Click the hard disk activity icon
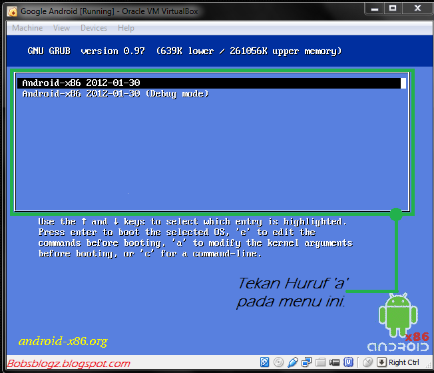Image resolution: width=434 pixels, height=373 pixels. [265, 362]
